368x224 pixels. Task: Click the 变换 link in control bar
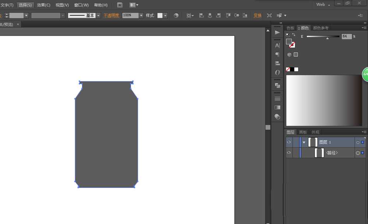pos(258,15)
